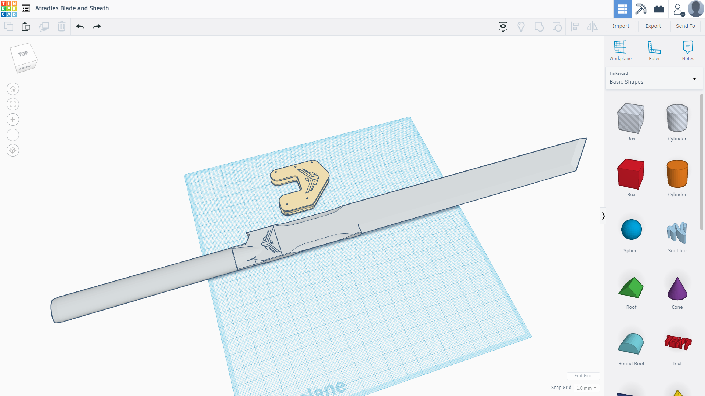Image resolution: width=705 pixels, height=396 pixels.
Task: Toggle orthographic perspective view icon
Action: tap(13, 150)
